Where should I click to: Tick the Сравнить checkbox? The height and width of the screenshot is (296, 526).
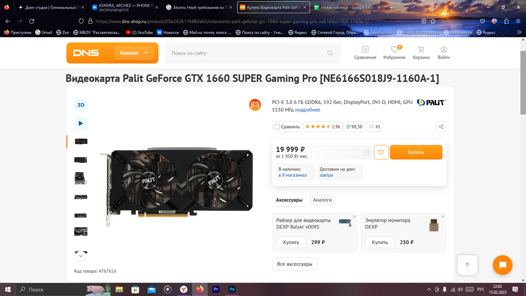pos(277,127)
